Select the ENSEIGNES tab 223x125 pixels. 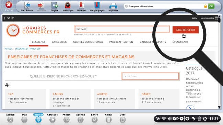tap(38, 42)
